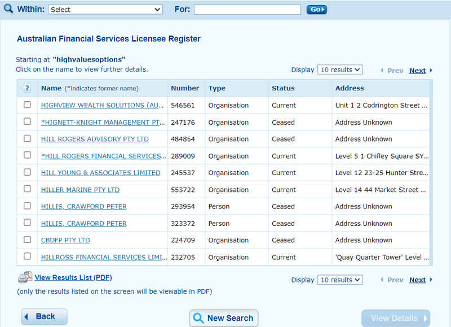Open the Within search scope dropdown
The width and height of the screenshot is (451, 327).
coord(105,10)
